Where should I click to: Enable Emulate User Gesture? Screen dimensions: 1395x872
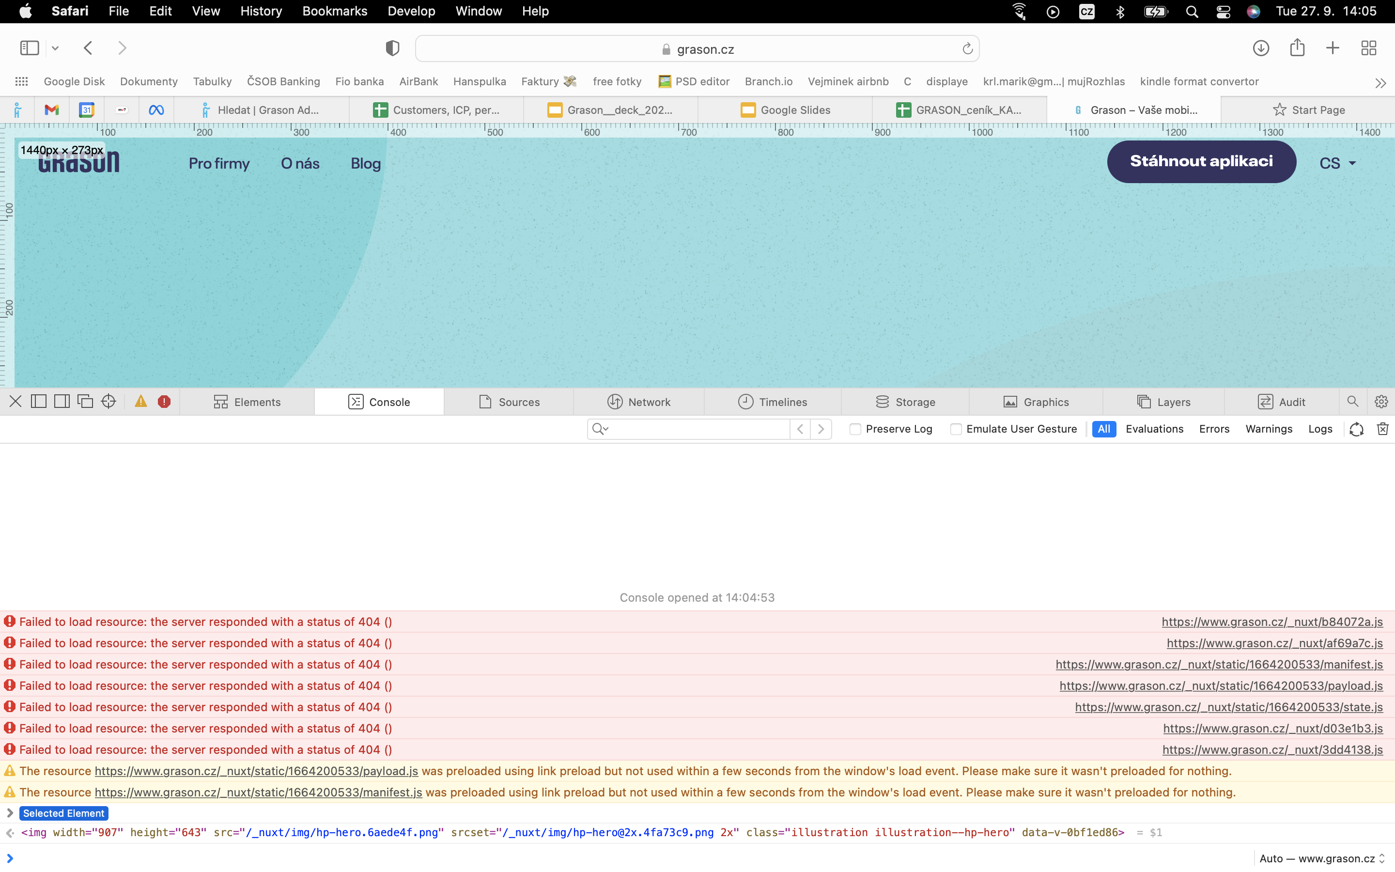(956, 429)
